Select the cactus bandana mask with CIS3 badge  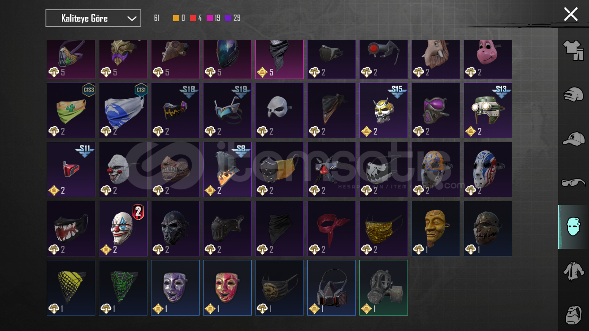[71, 110]
